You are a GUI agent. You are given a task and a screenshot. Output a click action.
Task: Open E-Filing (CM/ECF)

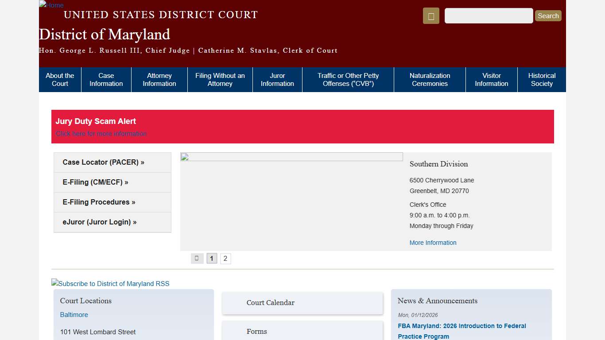(96, 182)
